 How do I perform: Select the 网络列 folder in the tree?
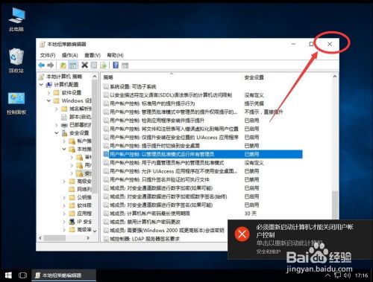pyautogui.click(x=80, y=190)
